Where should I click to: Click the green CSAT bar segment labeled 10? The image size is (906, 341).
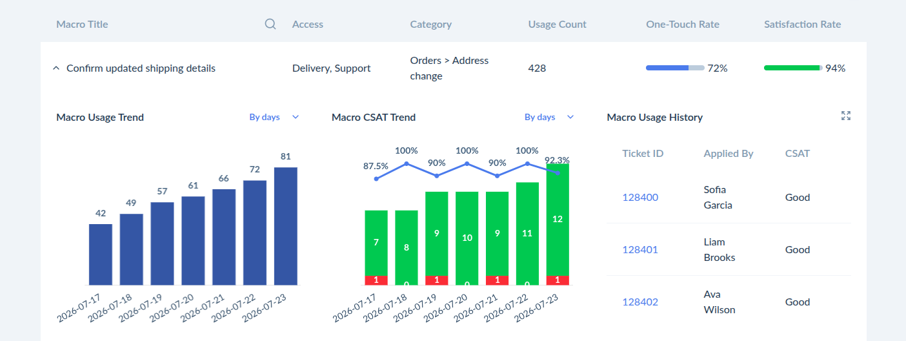467,238
